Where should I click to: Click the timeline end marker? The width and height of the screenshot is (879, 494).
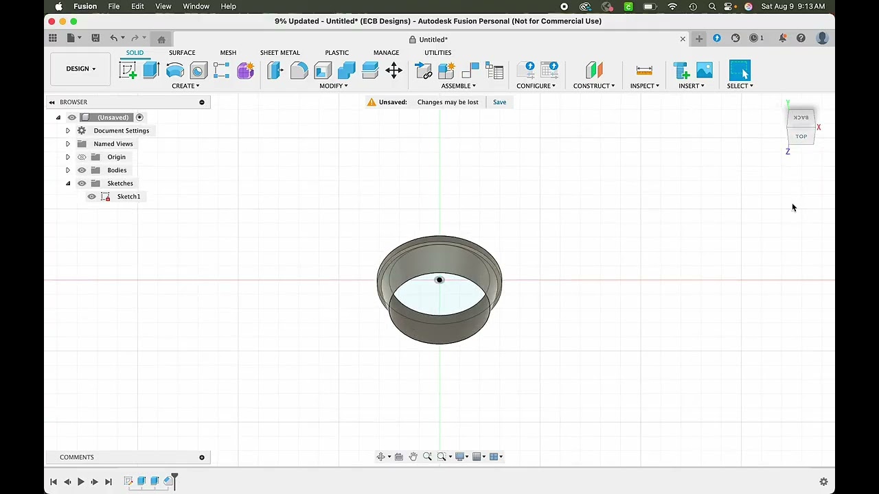point(174,480)
